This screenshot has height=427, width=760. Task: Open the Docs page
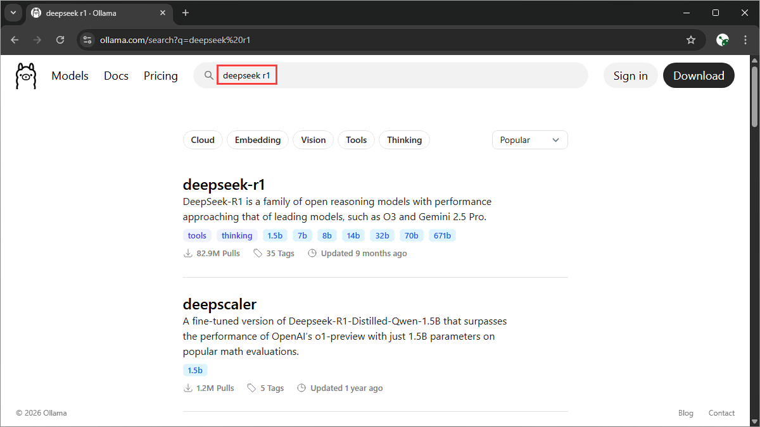(x=116, y=76)
